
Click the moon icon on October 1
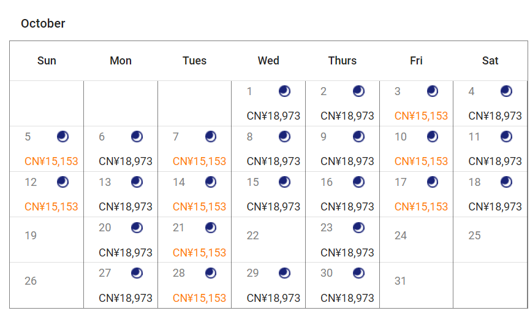point(284,91)
